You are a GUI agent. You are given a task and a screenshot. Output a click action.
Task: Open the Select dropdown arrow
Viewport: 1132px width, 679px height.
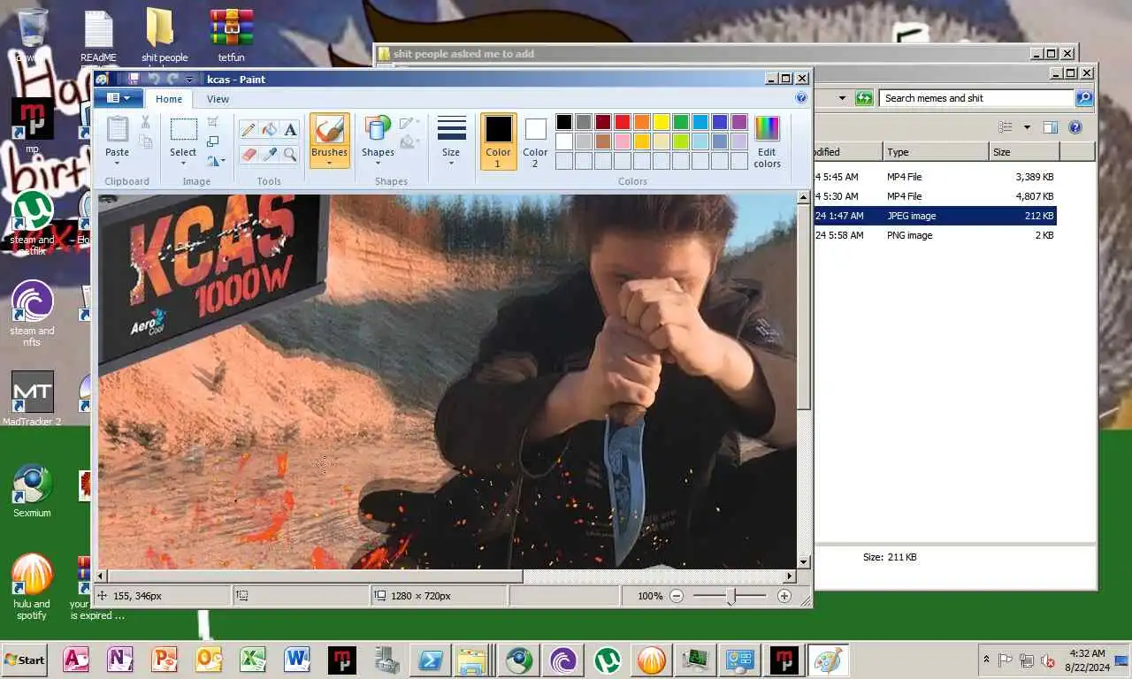point(183,163)
